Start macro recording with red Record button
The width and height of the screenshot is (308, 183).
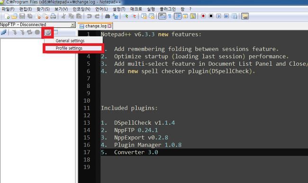coord(203,16)
